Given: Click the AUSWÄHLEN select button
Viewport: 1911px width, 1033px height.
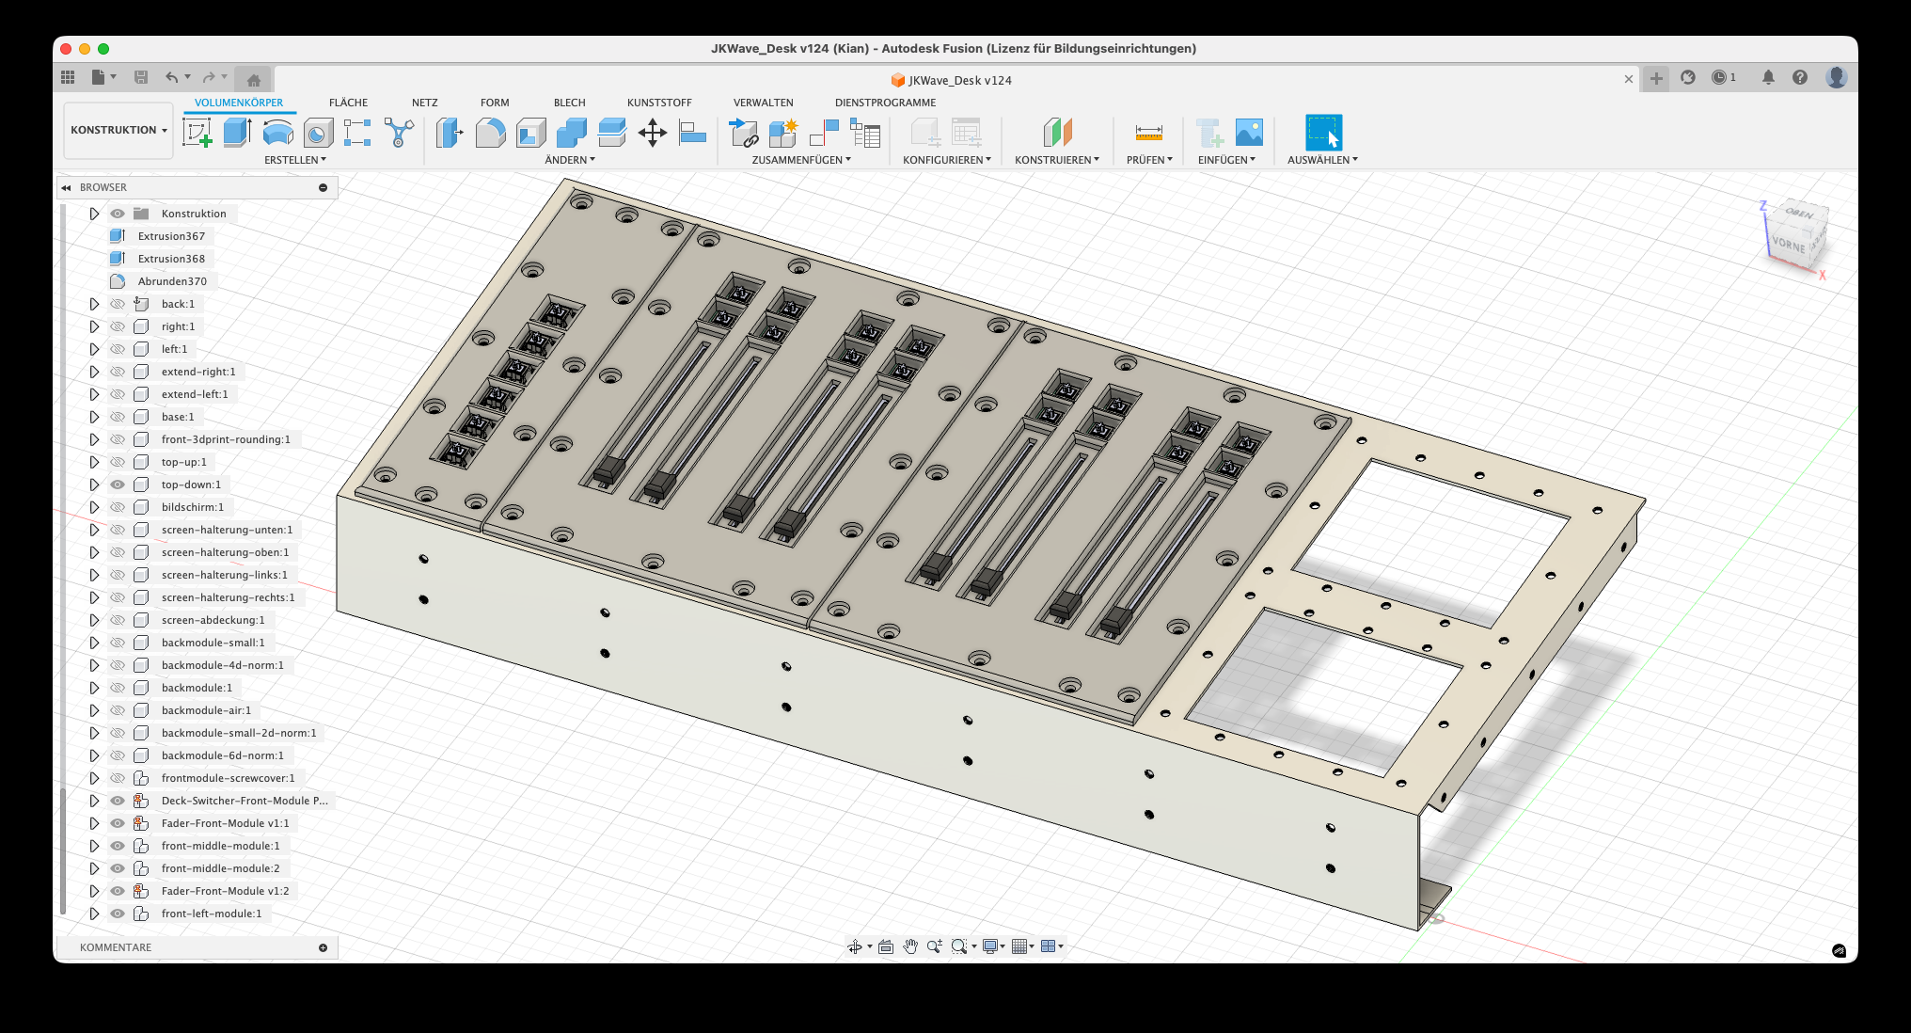Looking at the screenshot, I should coord(1322,133).
